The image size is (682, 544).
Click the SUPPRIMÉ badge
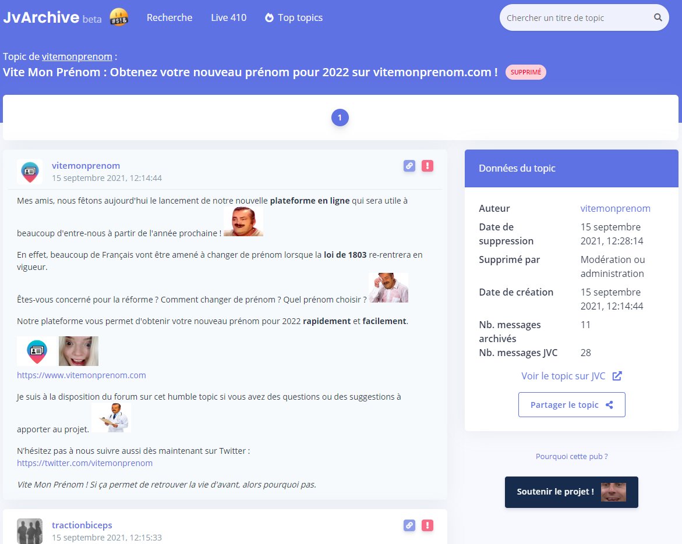pyautogui.click(x=525, y=72)
